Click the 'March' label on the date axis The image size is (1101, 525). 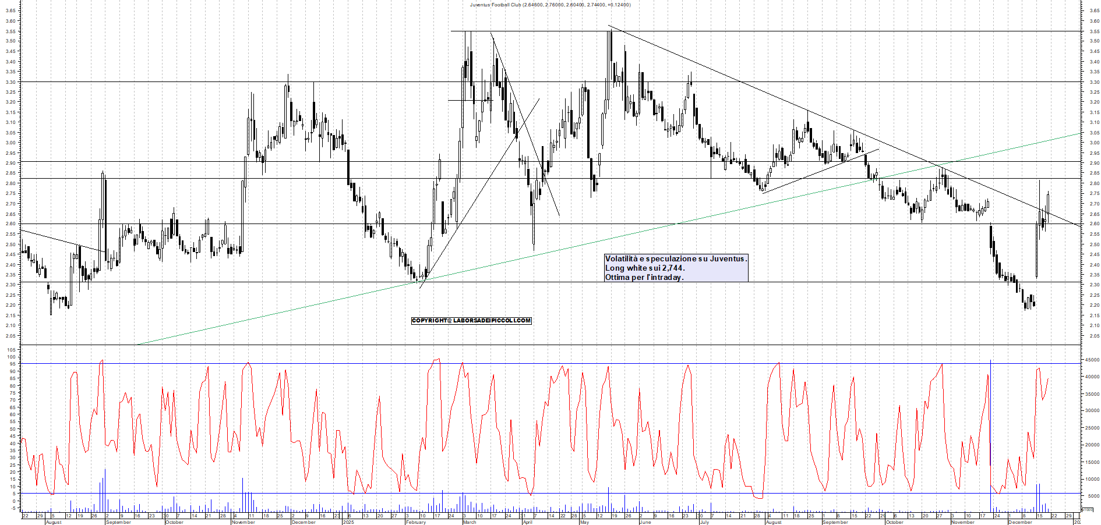[470, 522]
